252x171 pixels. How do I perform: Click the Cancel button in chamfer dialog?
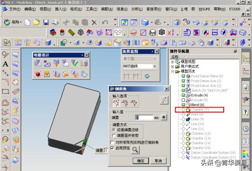(158, 161)
